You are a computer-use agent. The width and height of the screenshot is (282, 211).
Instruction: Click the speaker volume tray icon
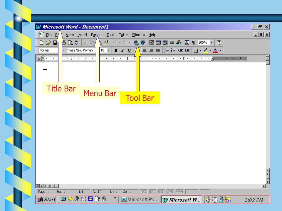[208, 199]
